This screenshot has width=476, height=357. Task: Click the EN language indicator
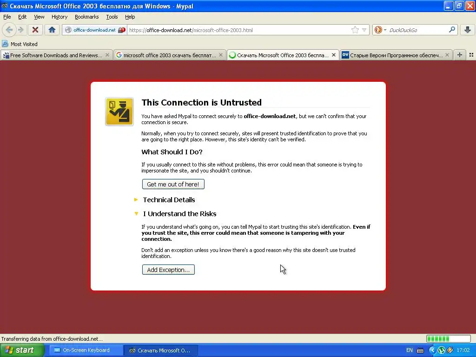409,350
